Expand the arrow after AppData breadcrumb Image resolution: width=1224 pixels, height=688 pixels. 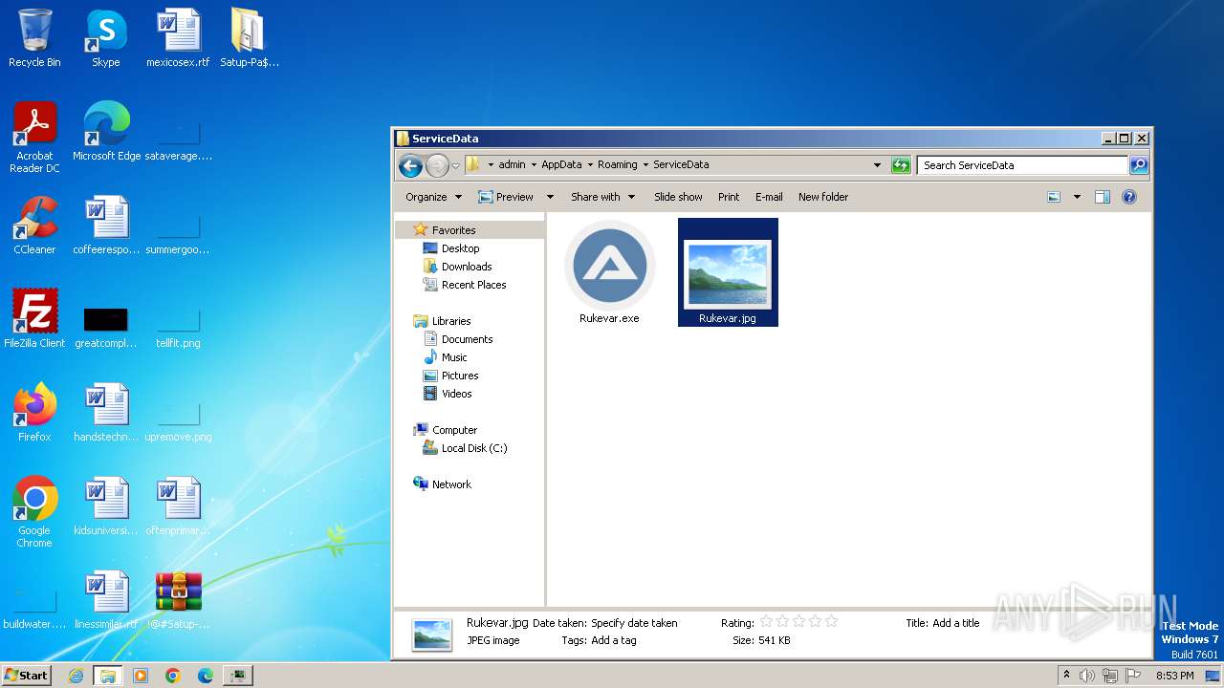pyautogui.click(x=590, y=164)
